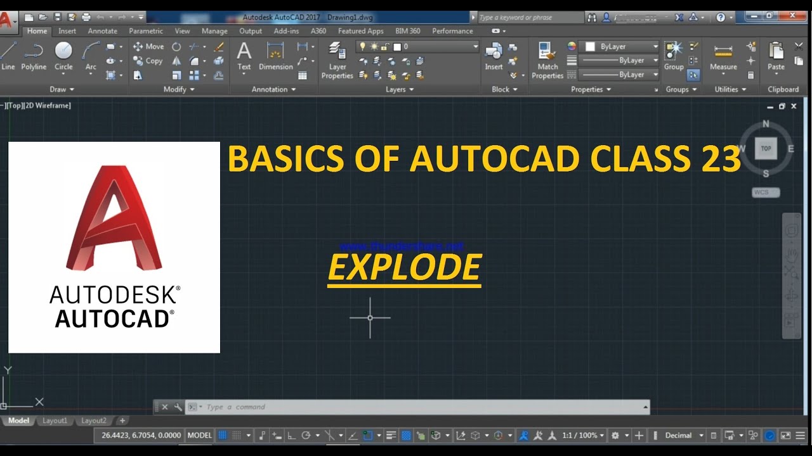This screenshot has width=812, height=456.
Task: Select the Line tool
Action: pos(8,56)
